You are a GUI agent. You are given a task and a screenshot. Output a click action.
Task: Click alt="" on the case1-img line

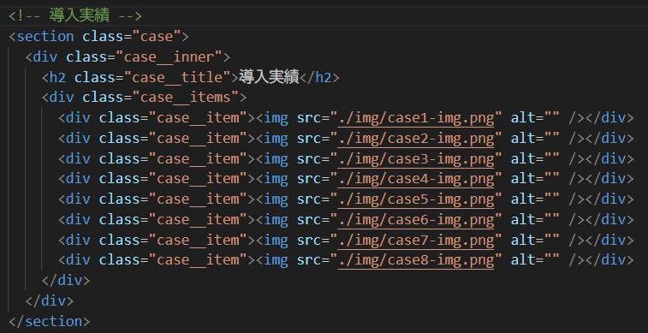(x=535, y=118)
